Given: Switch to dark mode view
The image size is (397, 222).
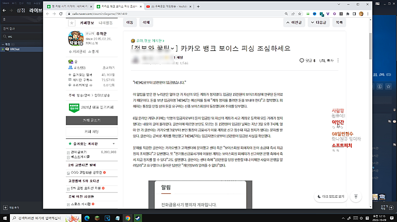Looking at the screenshot, I should tap(331, 196).
